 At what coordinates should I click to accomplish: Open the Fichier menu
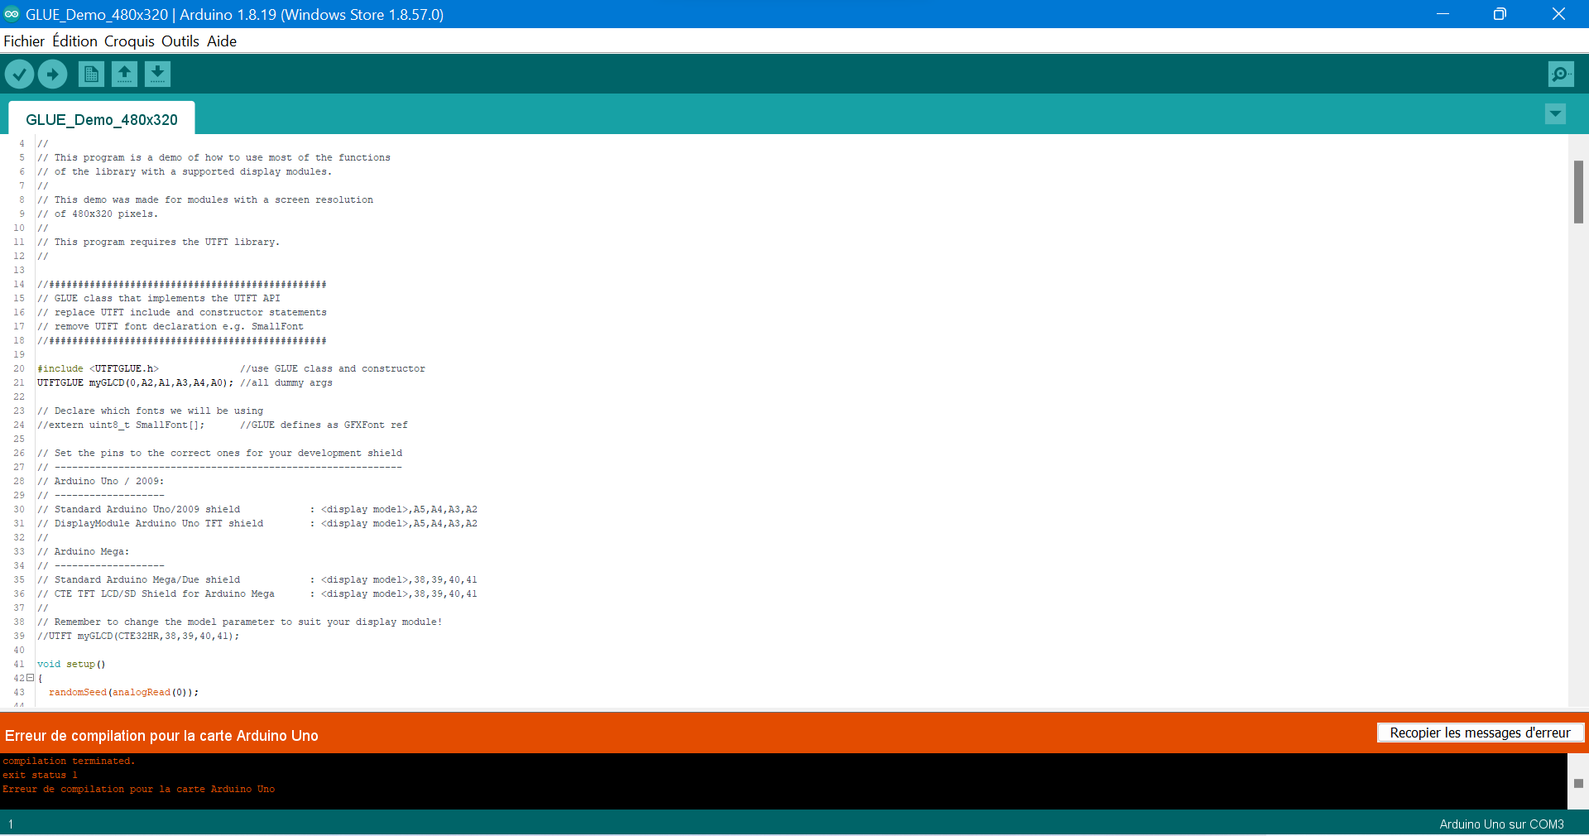coord(24,41)
